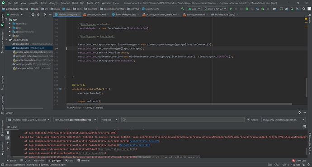Image resolution: width=312 pixels, height=167 pixels.
Task: Click the debug app bug icon
Action: (247, 9)
